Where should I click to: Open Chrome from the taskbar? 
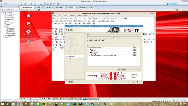[x=20, y=104]
